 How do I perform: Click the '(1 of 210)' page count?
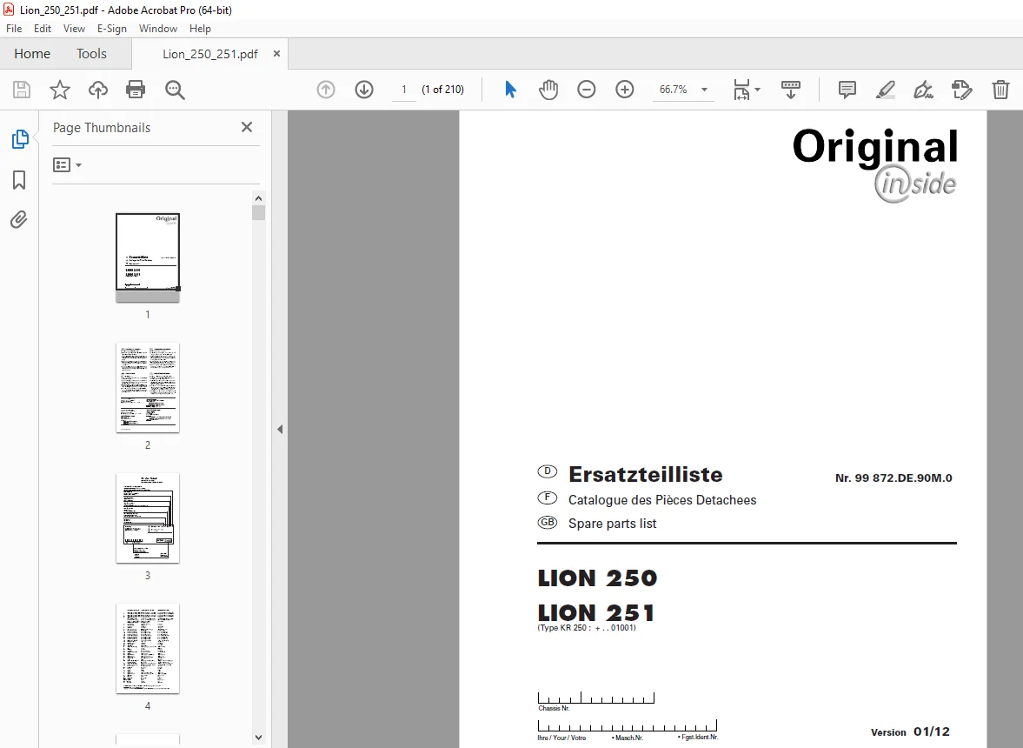coord(442,90)
